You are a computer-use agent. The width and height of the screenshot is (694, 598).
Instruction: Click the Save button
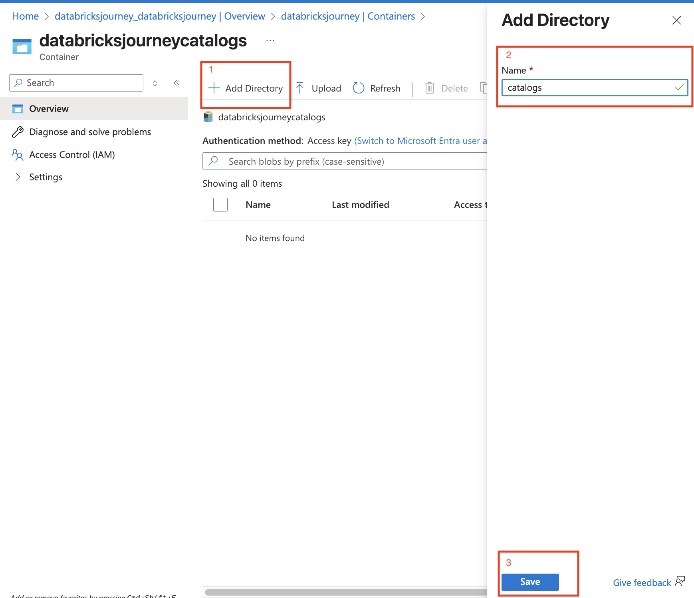pos(530,582)
